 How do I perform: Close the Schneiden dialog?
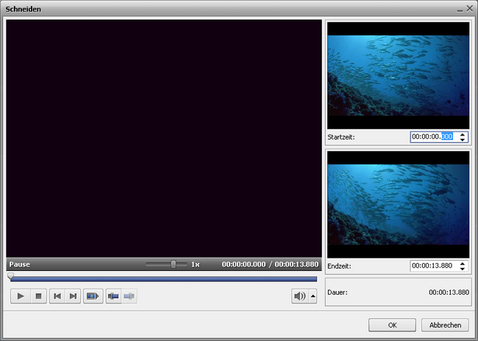coord(470,9)
